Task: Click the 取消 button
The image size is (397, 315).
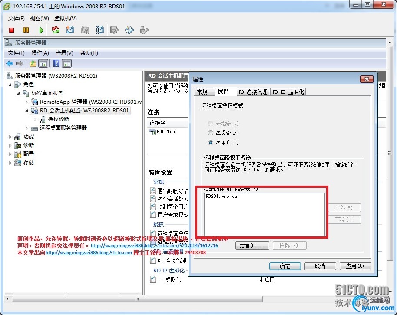Action: [320, 266]
